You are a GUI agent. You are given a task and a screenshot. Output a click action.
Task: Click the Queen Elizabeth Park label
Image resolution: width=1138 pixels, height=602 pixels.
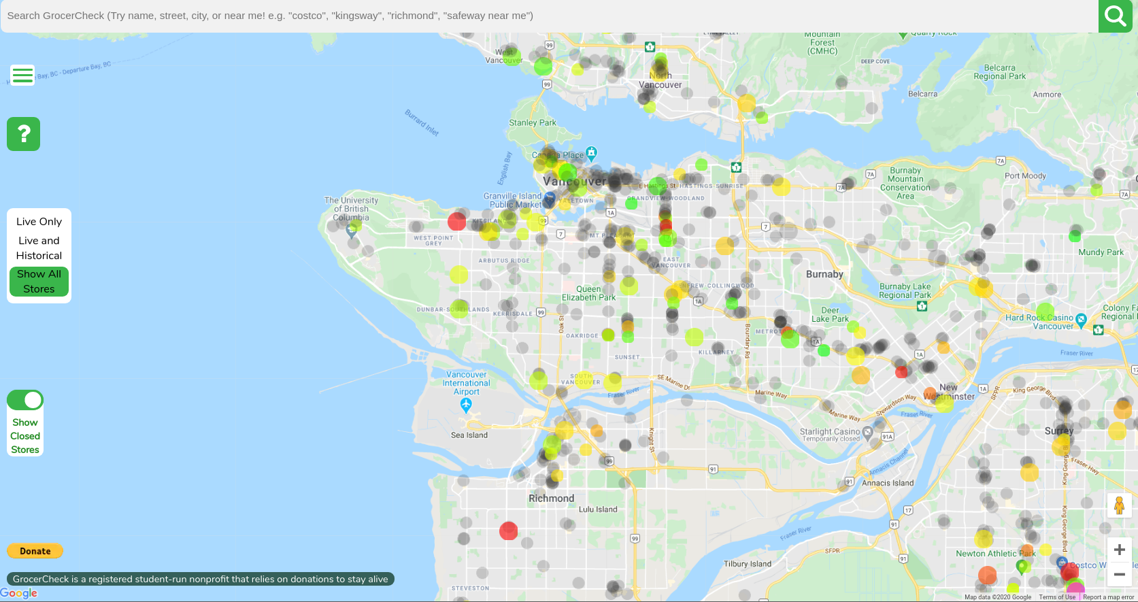coord(588,293)
